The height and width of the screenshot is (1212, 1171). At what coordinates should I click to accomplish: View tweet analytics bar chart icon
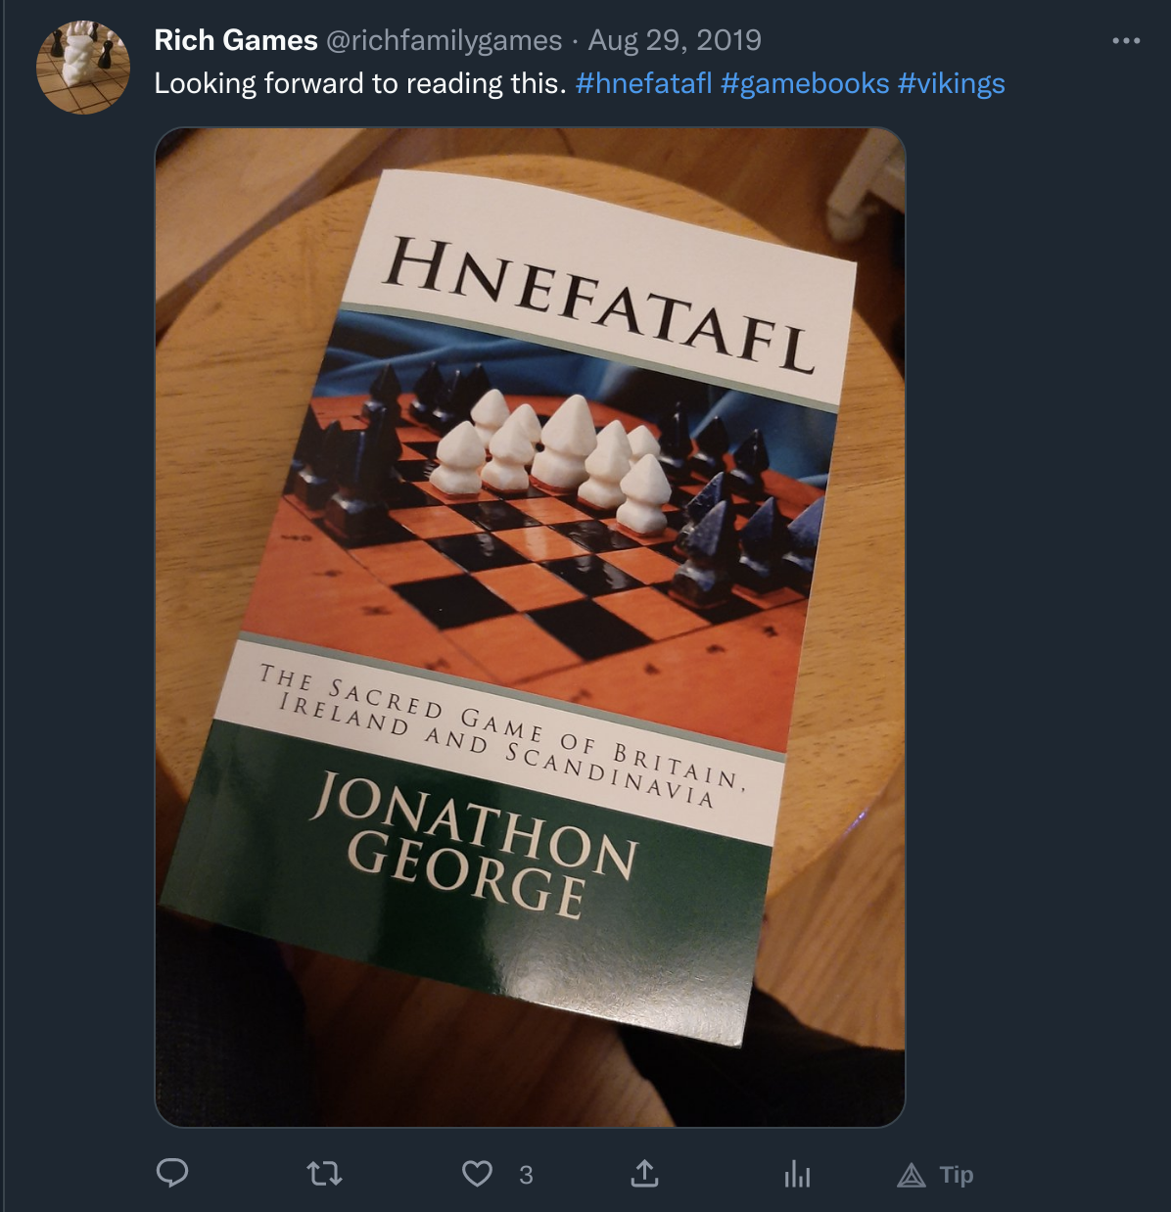pos(797,1174)
